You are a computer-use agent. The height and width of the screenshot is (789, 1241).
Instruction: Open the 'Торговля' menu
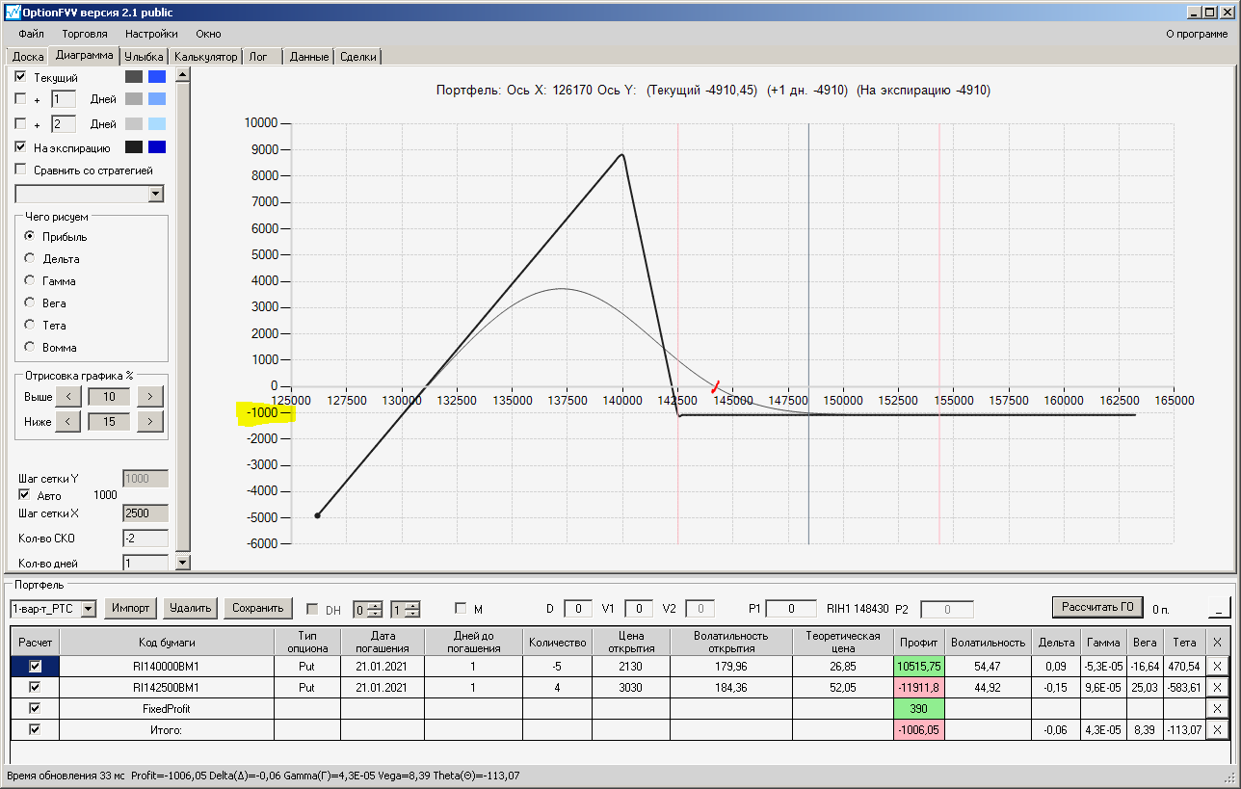coord(84,34)
